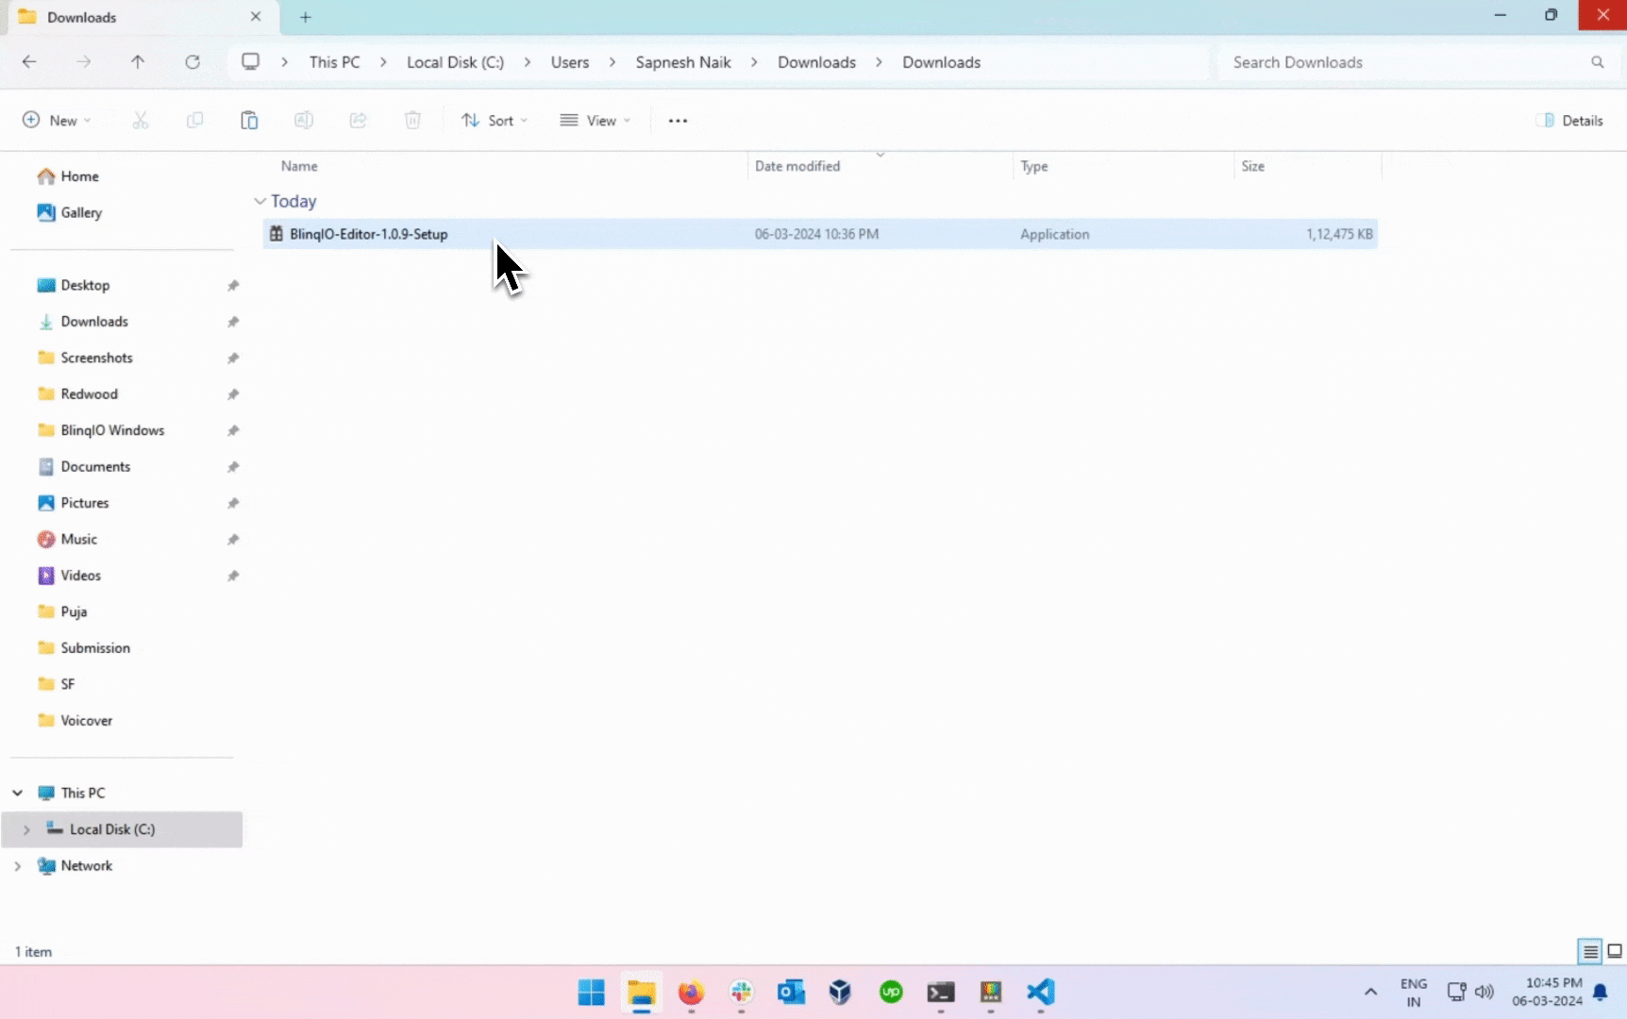The image size is (1627, 1019).
Task: Go up one folder level
Action: (x=138, y=62)
